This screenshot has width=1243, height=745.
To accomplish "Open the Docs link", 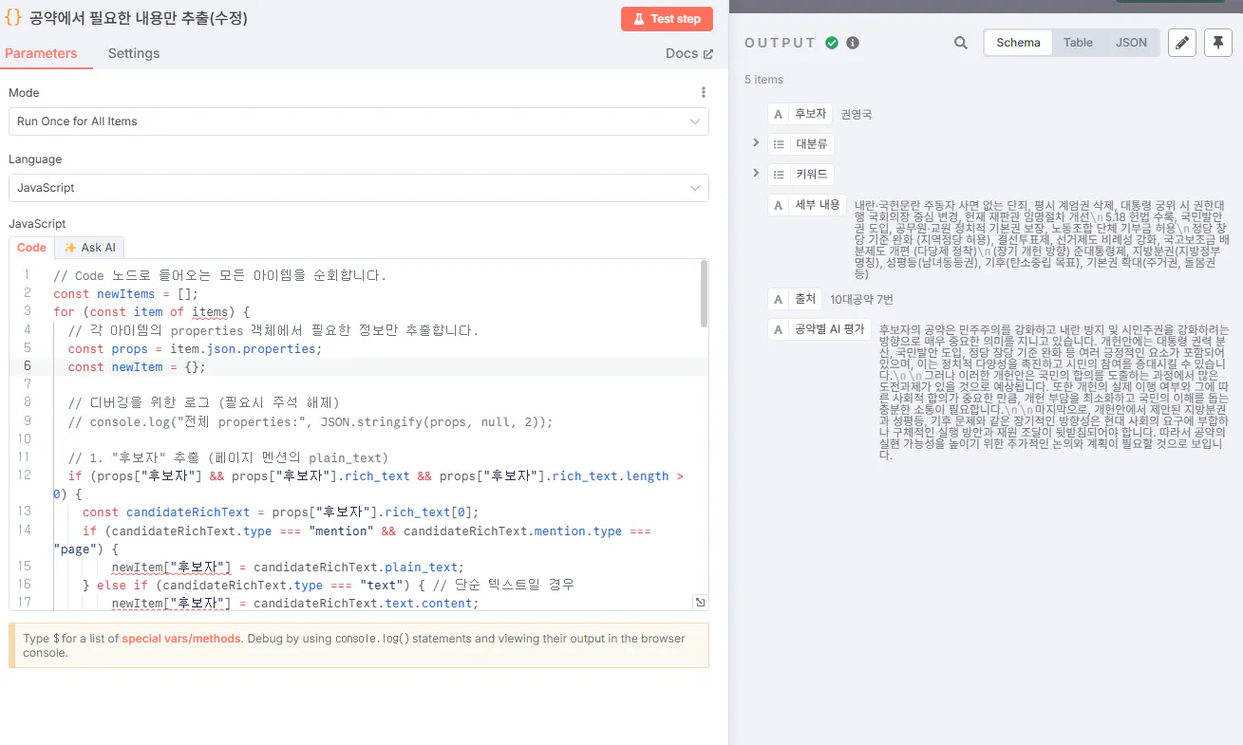I will [688, 53].
